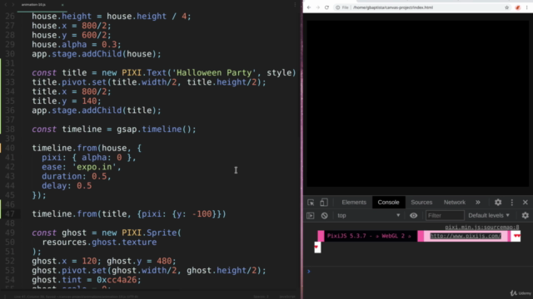Clear the console output
This screenshot has height=299, width=533.
pyautogui.click(x=324, y=216)
